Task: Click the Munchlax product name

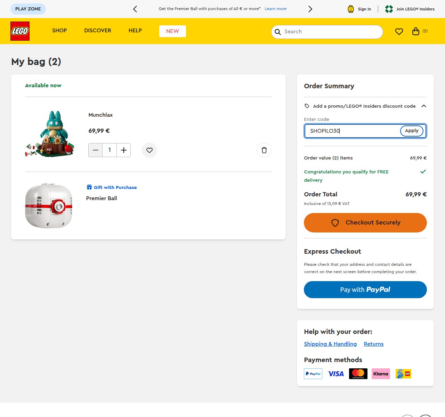Action: point(100,115)
